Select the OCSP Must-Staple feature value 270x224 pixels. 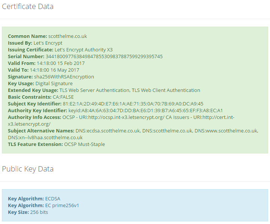(x=84, y=144)
